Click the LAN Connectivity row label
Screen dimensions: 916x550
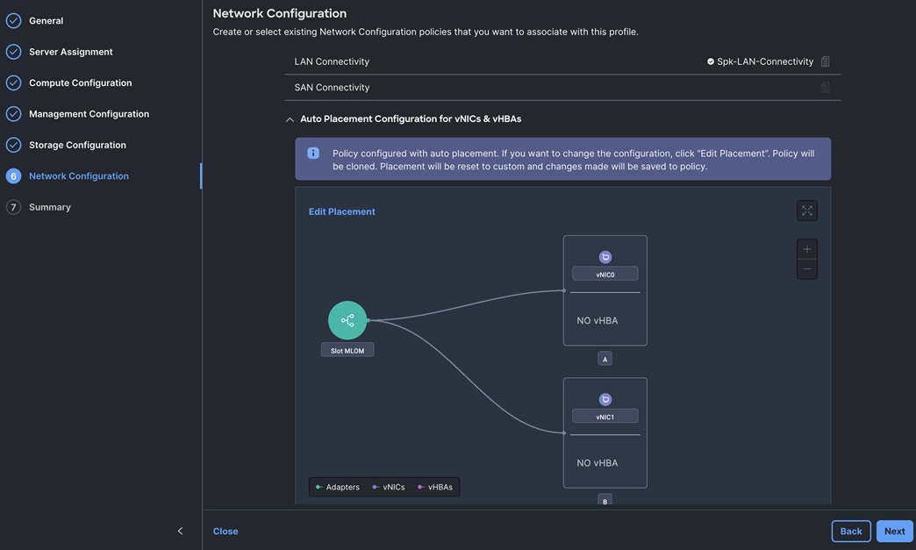click(x=332, y=61)
